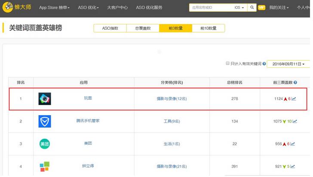Click the help icon beside 只计入有效关键词

pyautogui.click(x=264, y=64)
